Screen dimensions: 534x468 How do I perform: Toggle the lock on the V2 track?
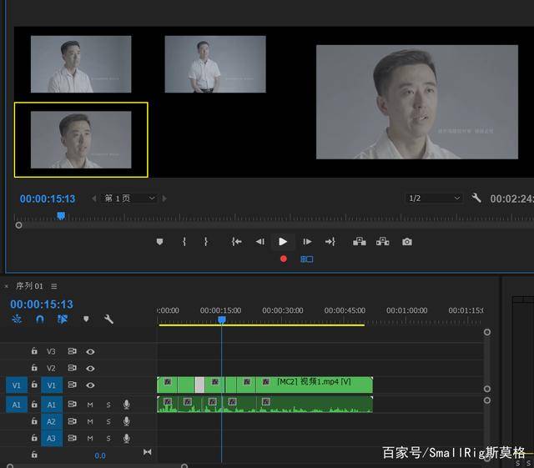34,368
